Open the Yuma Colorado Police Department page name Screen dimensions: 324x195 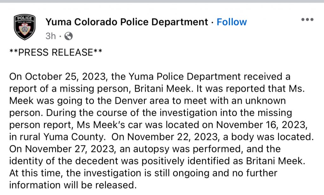(127, 22)
